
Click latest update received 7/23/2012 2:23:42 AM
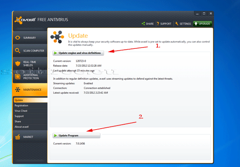[x=96, y=93]
